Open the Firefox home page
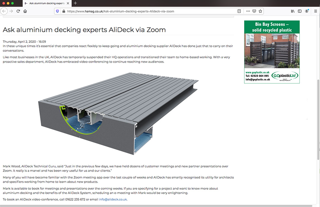Screen dimensions: 320x207 [x=25, y=11]
